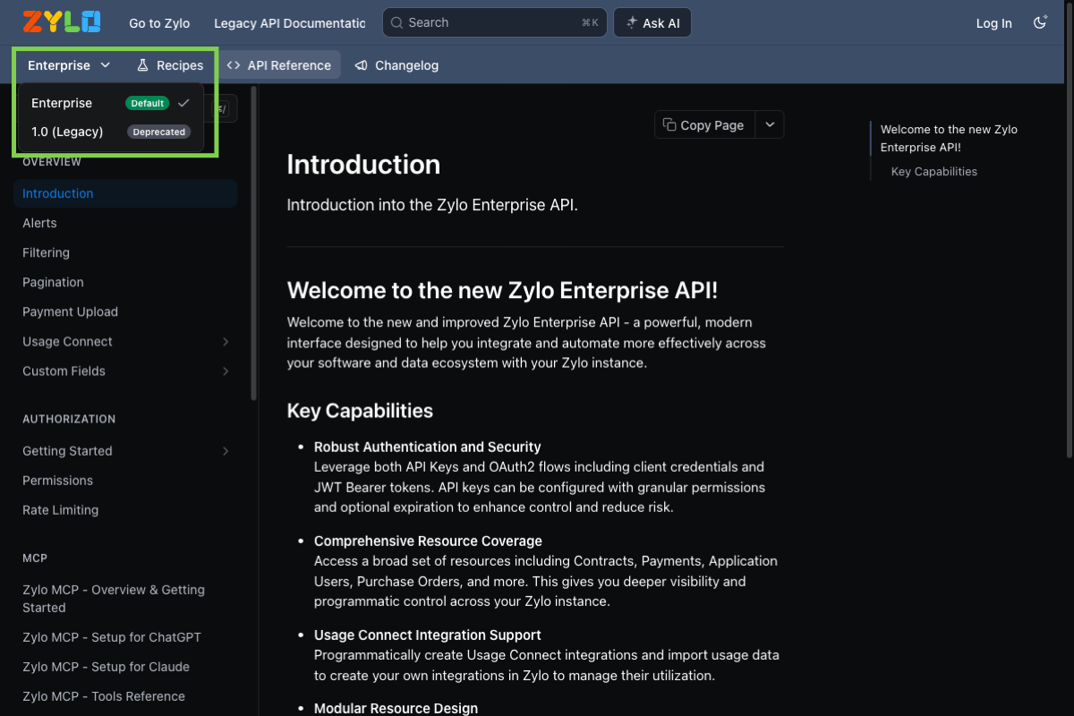
Task: Open the Pagination sidebar page
Action: (x=125, y=282)
